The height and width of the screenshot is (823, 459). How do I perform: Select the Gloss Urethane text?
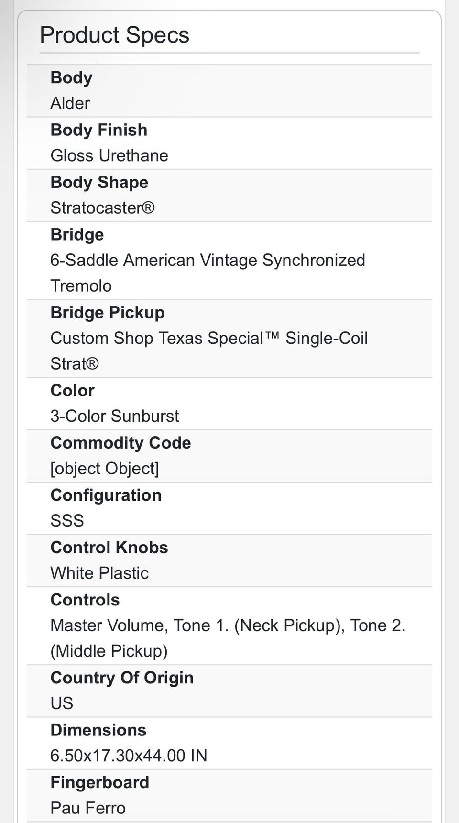tap(109, 156)
